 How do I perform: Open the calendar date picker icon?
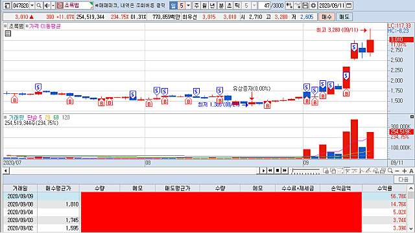[x=349, y=5]
